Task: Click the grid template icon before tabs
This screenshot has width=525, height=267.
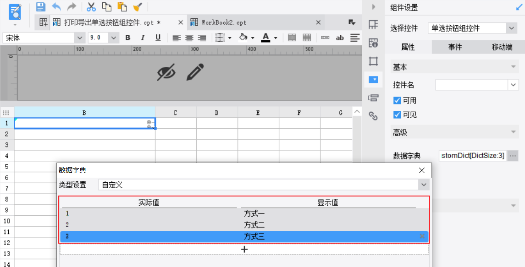Action: click(x=43, y=22)
